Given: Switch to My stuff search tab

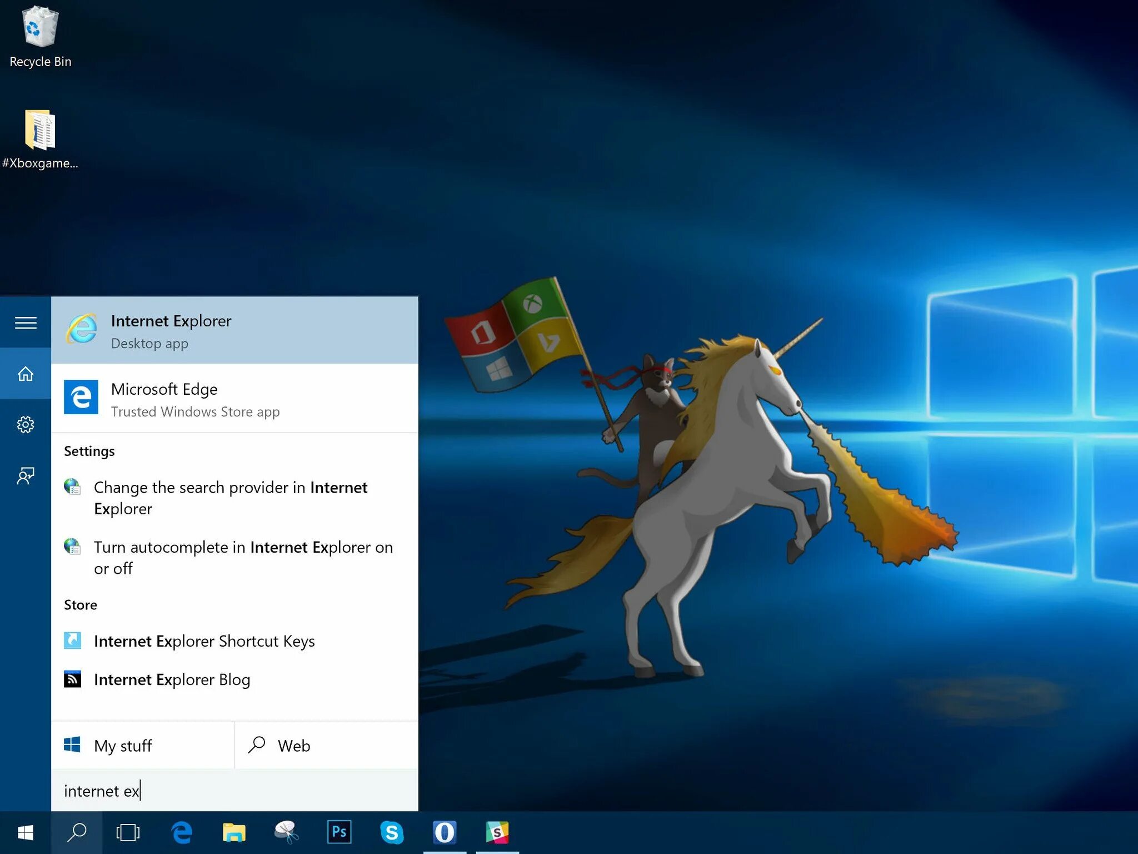Looking at the screenshot, I should (x=143, y=746).
